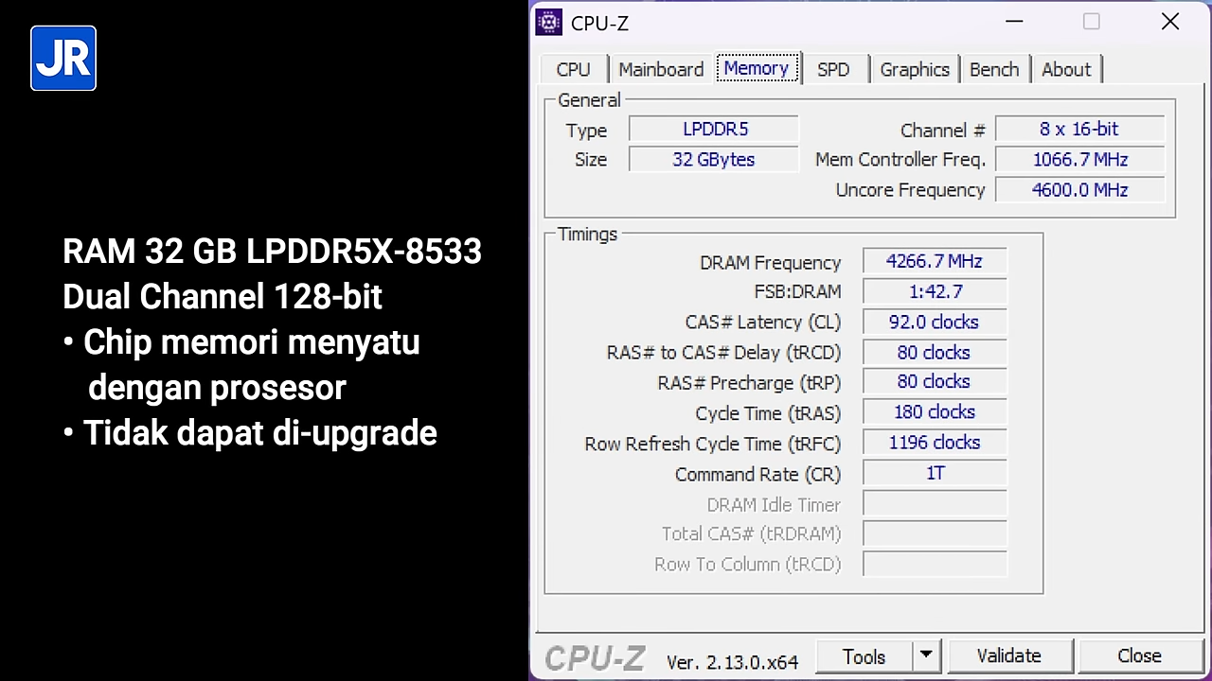This screenshot has width=1212, height=681.
Task: Click the CPU-Z application icon in title bar
Action: click(548, 22)
